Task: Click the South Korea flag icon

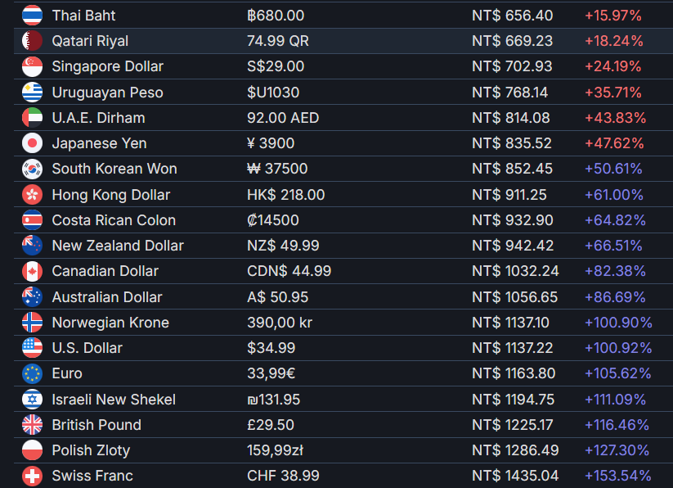Action: coord(32,169)
